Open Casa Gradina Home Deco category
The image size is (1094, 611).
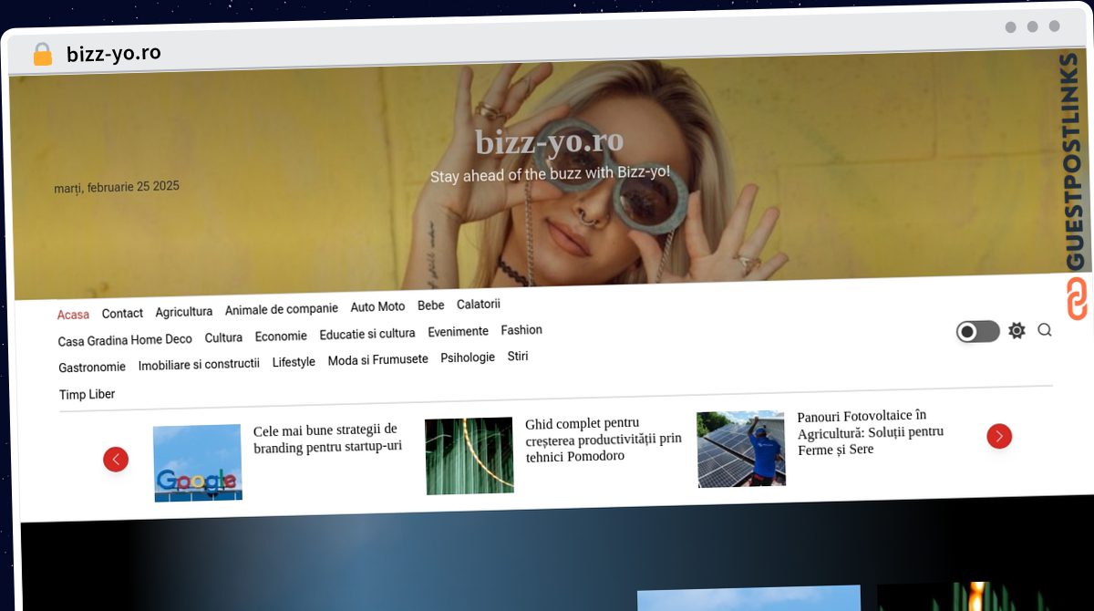tap(125, 340)
